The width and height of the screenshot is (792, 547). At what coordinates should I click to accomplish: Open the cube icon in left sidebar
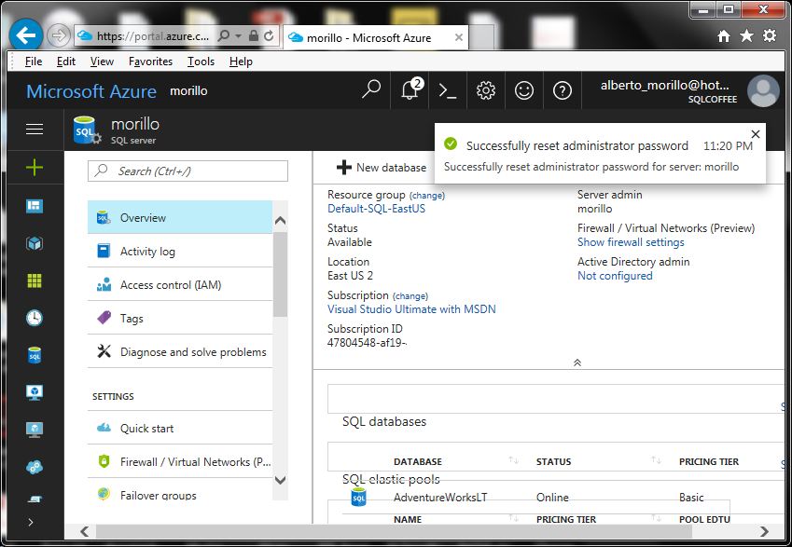[x=35, y=243]
